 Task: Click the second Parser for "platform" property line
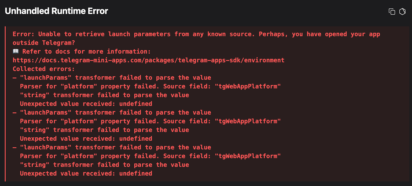pyautogui.click(x=150, y=121)
